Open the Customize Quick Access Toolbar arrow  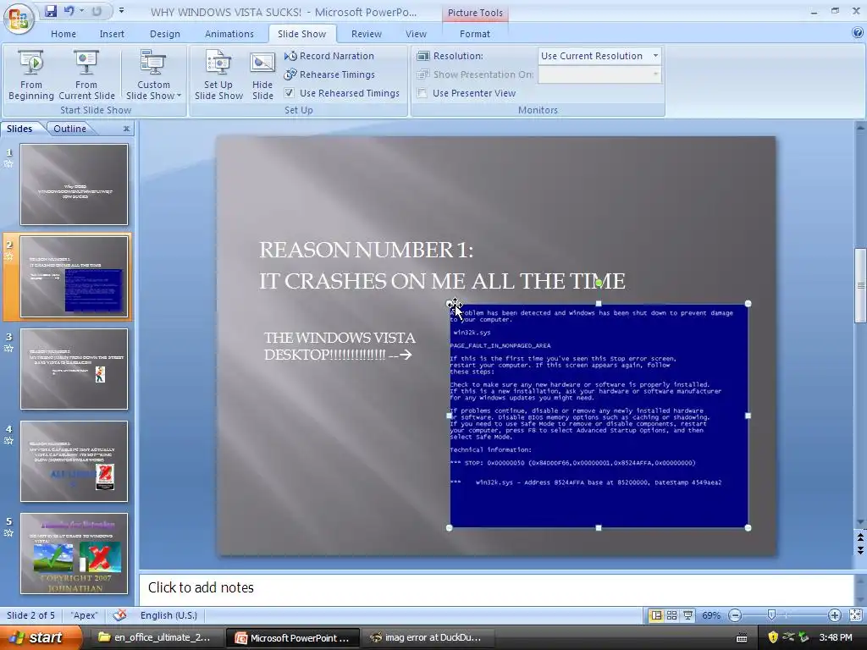click(x=121, y=10)
